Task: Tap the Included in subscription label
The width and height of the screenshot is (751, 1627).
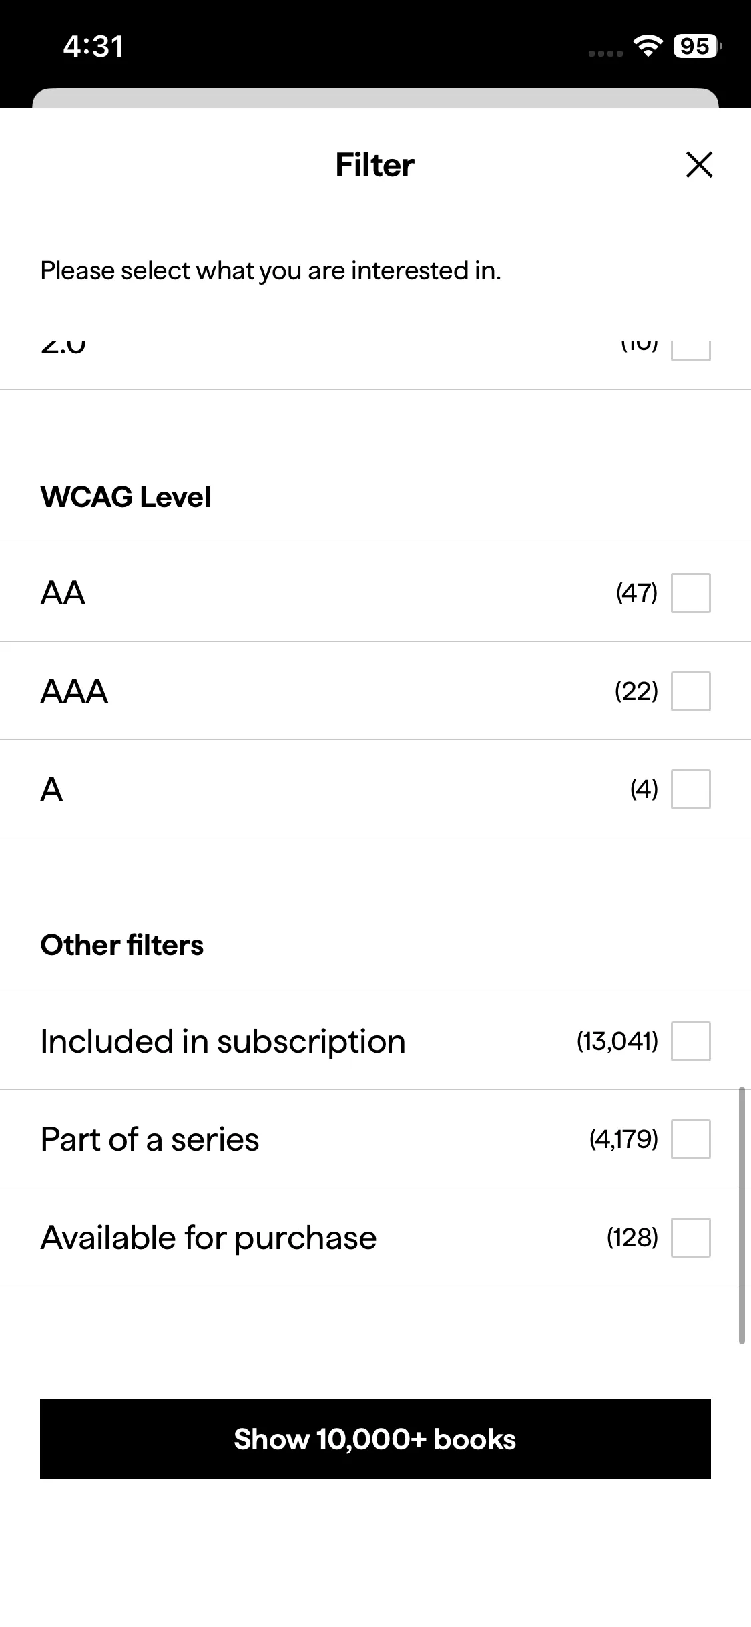Action: (x=223, y=1041)
